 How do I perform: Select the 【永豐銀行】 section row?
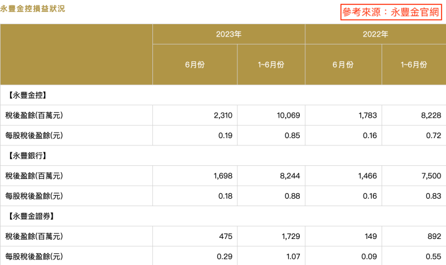tap(223, 155)
